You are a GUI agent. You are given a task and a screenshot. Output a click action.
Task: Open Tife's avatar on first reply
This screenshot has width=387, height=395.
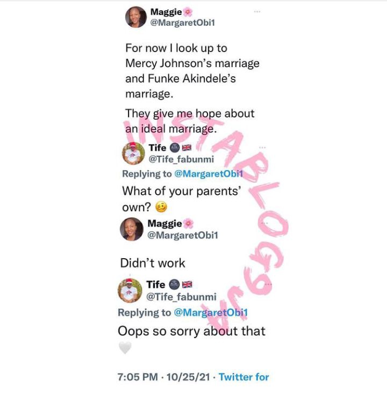click(133, 153)
